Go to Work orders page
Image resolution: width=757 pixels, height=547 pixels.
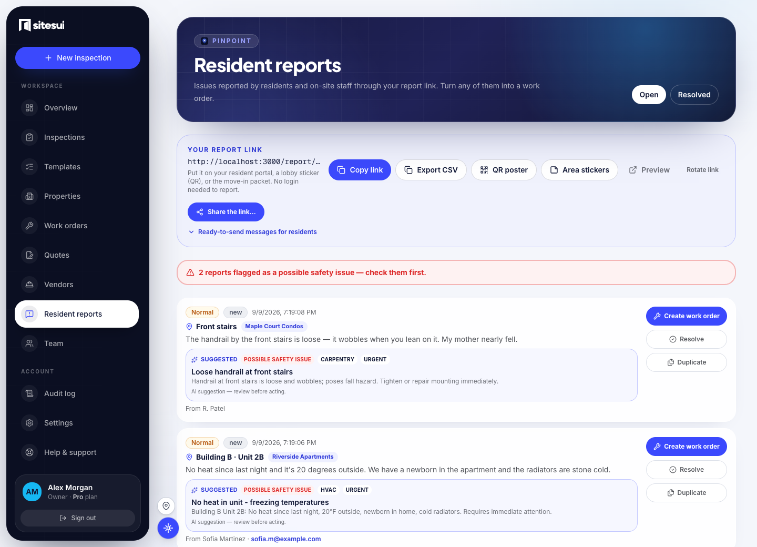77,226
